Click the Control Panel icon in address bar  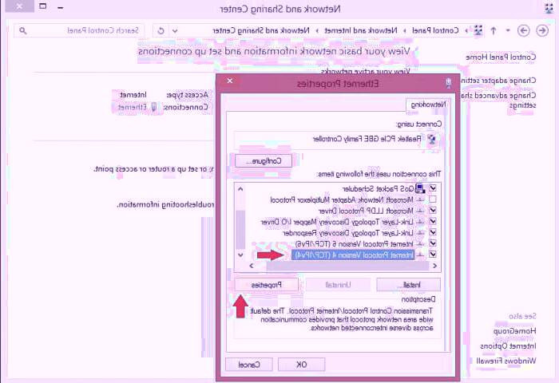pos(478,30)
